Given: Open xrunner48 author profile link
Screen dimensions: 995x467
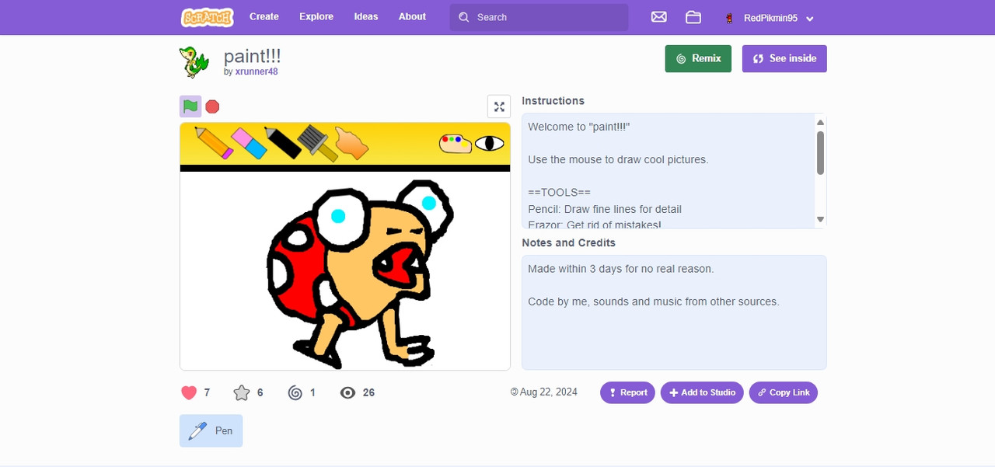Looking at the screenshot, I should coord(257,71).
